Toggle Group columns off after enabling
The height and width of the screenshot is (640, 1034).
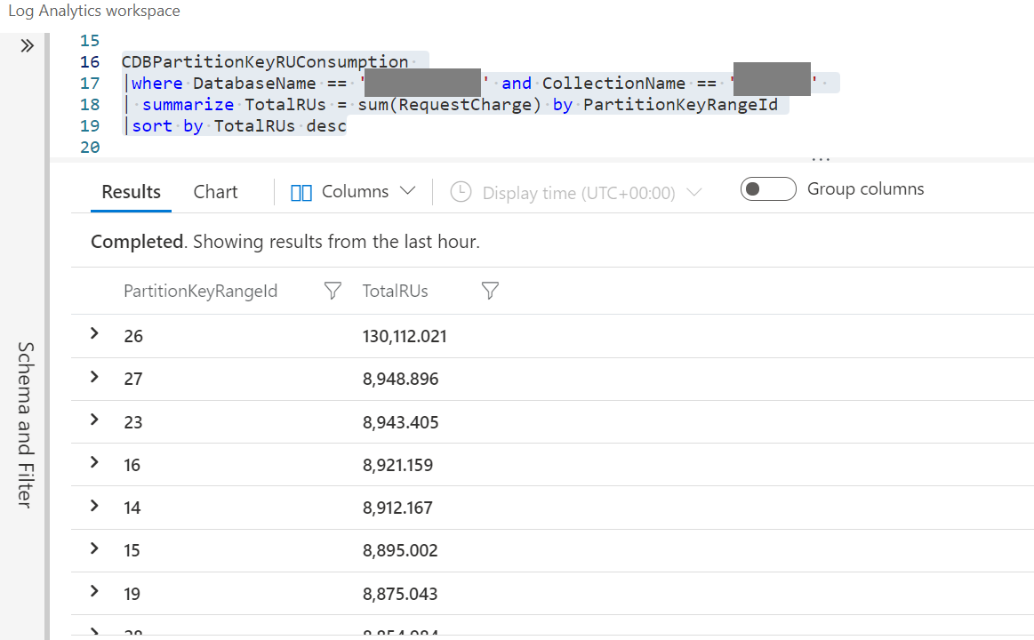(768, 188)
